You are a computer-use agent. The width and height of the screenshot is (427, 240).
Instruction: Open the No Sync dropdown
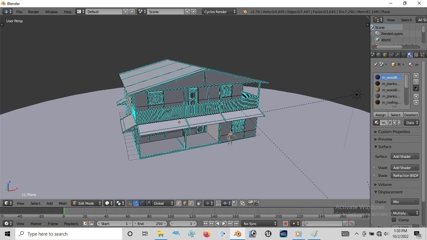(x=259, y=223)
